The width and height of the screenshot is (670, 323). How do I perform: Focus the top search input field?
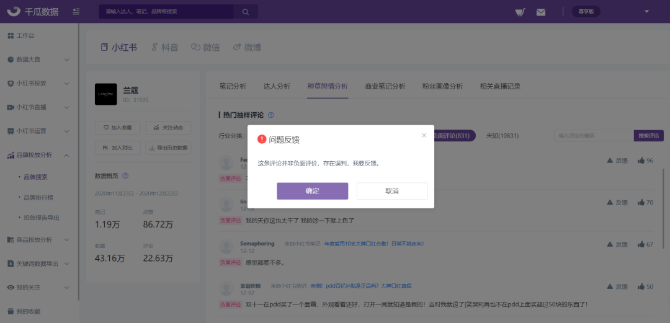[x=166, y=12]
